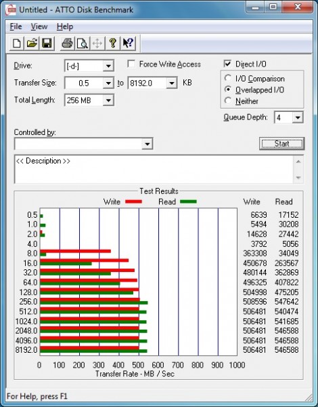The height and width of the screenshot is (407, 318).
Task: Open a saved benchmark file icon
Action: [32, 43]
